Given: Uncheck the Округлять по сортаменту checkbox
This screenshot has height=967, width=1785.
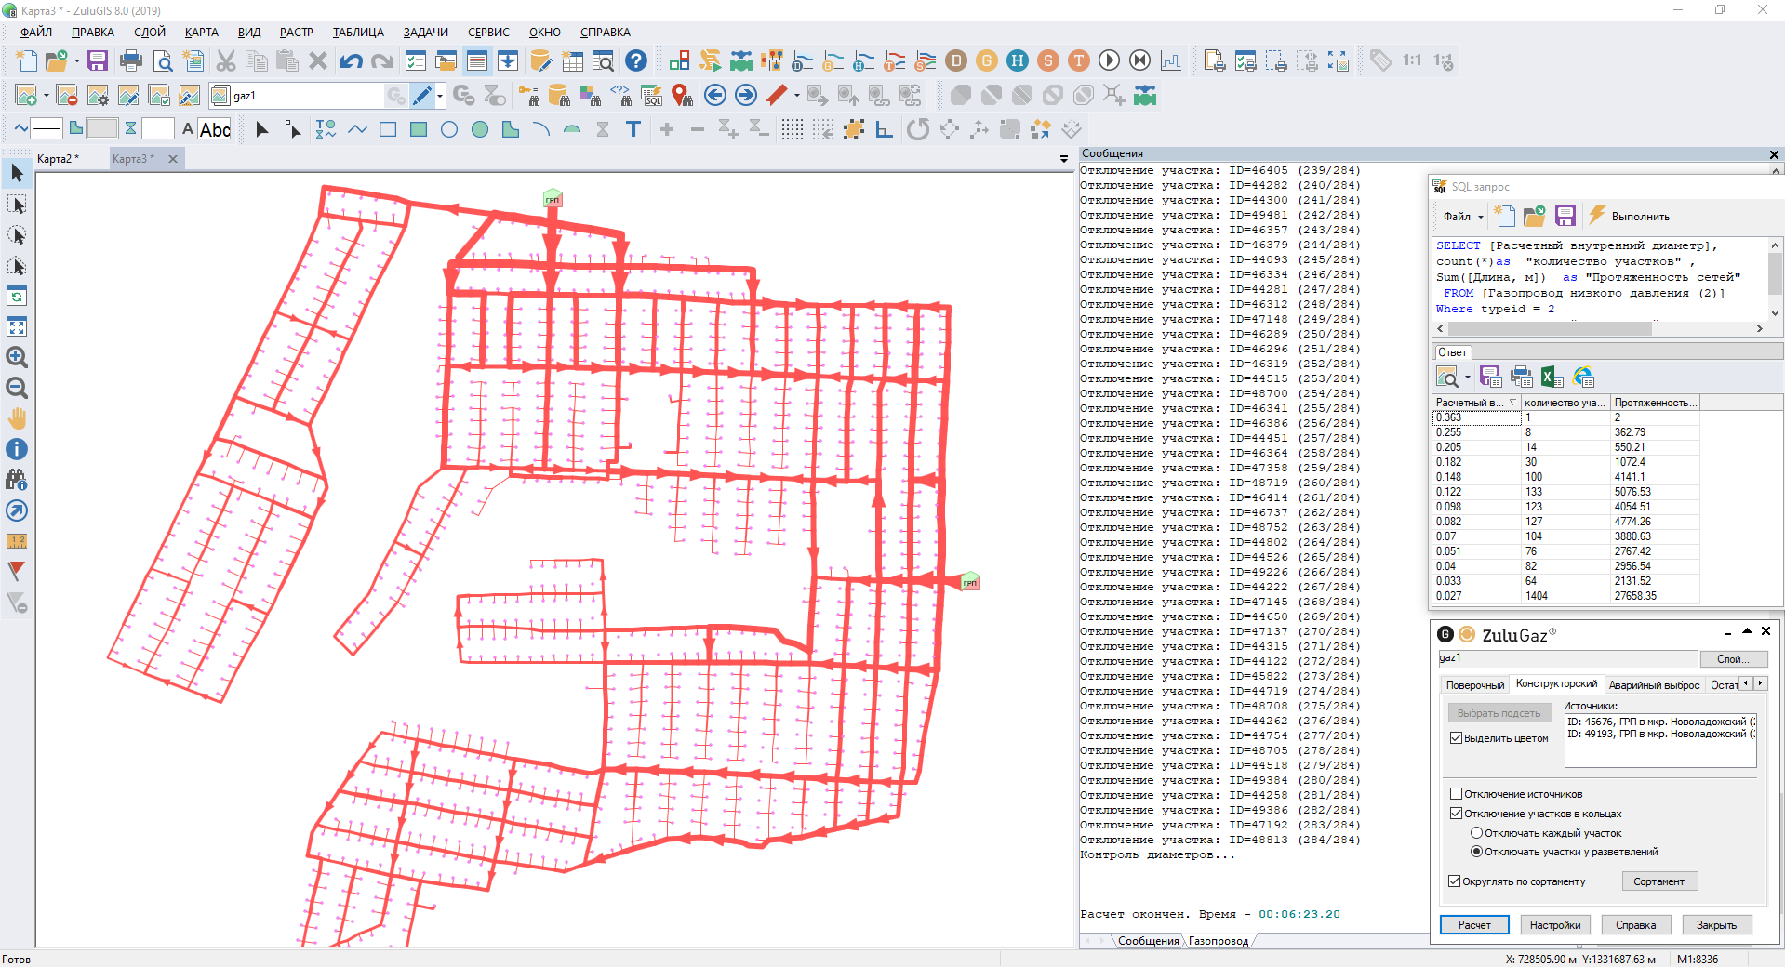Looking at the screenshot, I should pyautogui.click(x=1455, y=881).
